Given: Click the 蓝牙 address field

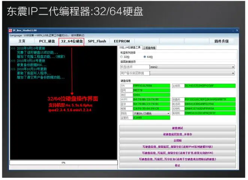Looking at the screenshot, I should coord(151,104).
